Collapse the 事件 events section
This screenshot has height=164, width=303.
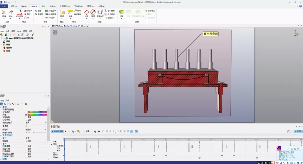point(1,144)
